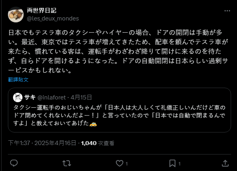This screenshot has width=237, height=171.
Task: Open the more options ellipsis menu
Action: (227, 11)
